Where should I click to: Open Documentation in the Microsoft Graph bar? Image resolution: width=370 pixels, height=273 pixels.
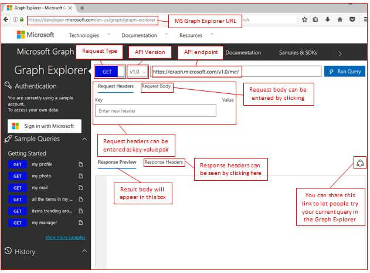[x=243, y=52]
